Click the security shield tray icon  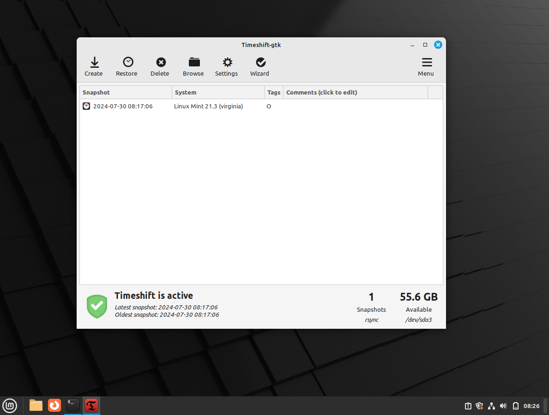[x=480, y=406]
